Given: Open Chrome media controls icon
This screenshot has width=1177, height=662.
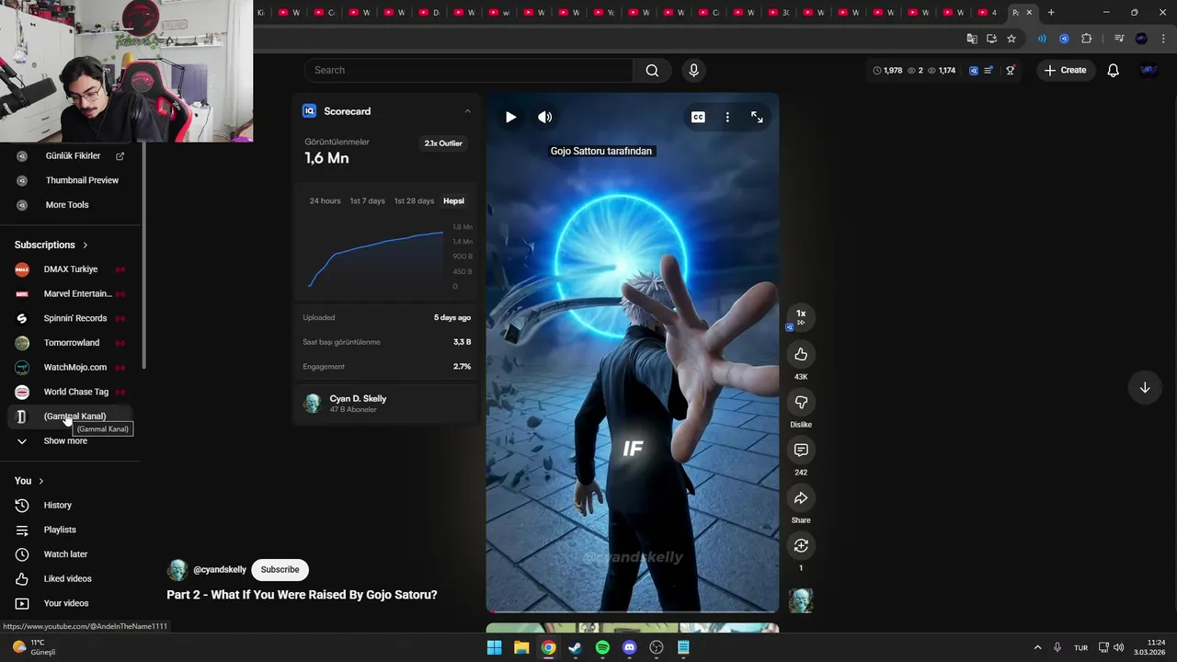Looking at the screenshot, I should point(1119,39).
